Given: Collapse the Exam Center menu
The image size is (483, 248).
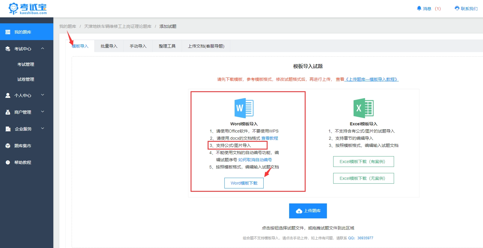Looking at the screenshot, I should (43, 48).
